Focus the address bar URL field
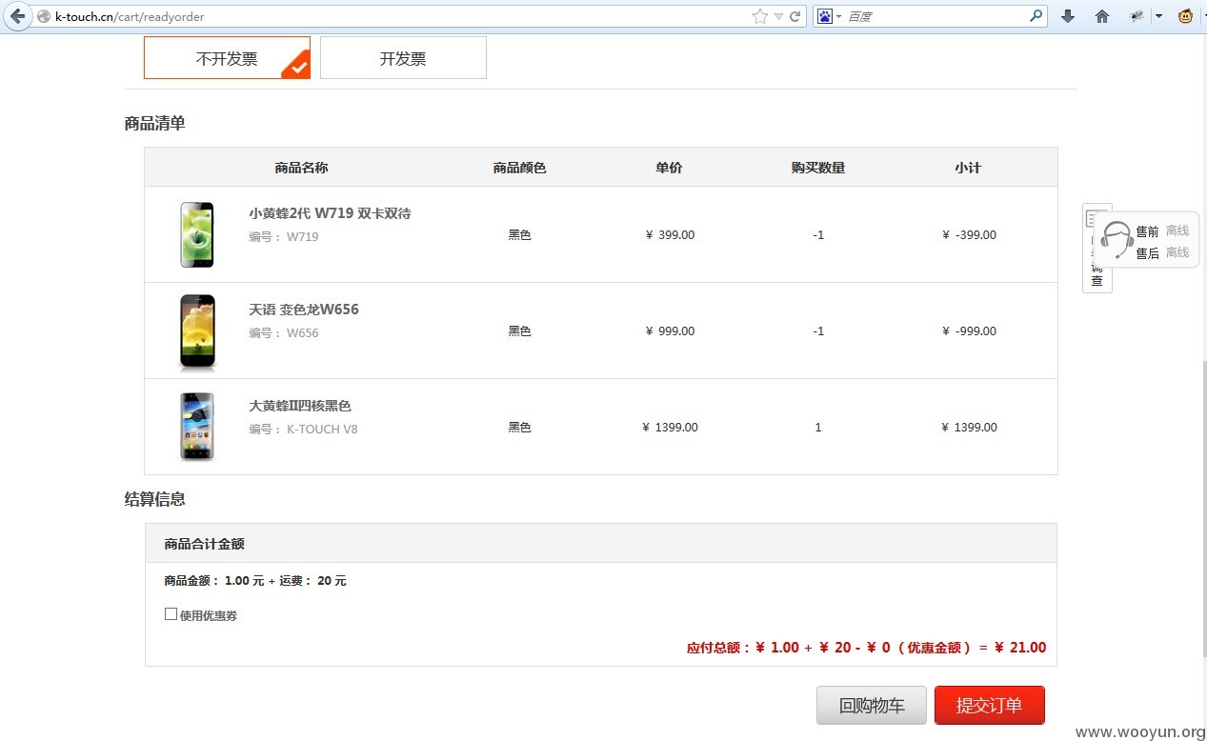Viewport: 1207px width, 741px height. [x=400, y=16]
